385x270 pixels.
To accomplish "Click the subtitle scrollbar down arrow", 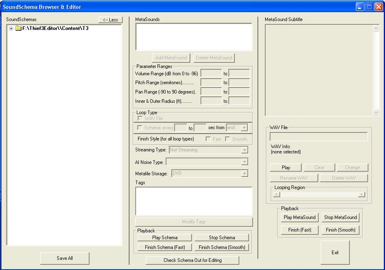I will click(376, 112).
